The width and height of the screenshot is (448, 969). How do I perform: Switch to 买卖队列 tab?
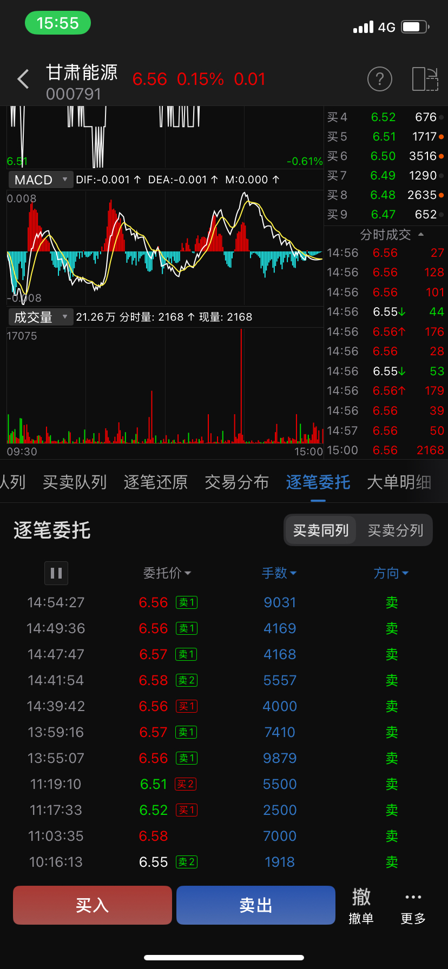click(75, 482)
